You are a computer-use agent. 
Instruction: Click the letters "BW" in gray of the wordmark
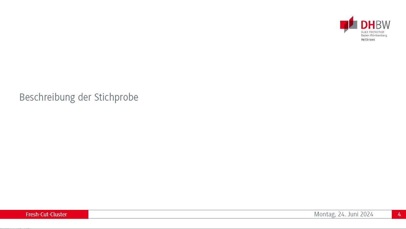383,25
